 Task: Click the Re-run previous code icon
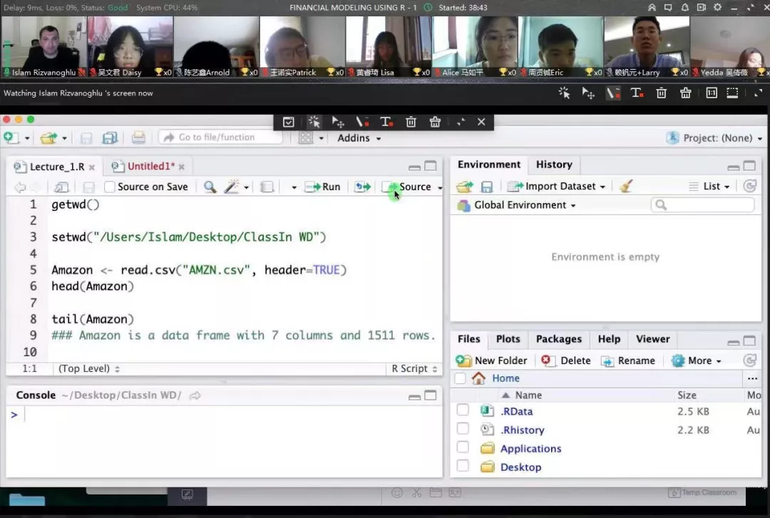coord(362,187)
